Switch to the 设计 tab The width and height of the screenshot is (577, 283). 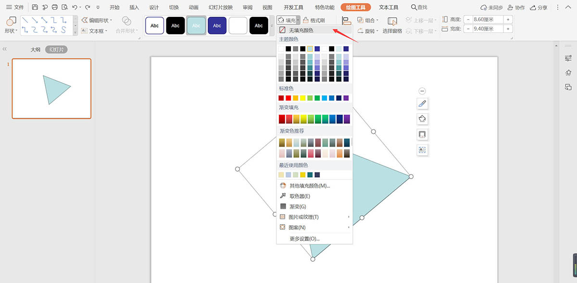(x=154, y=7)
